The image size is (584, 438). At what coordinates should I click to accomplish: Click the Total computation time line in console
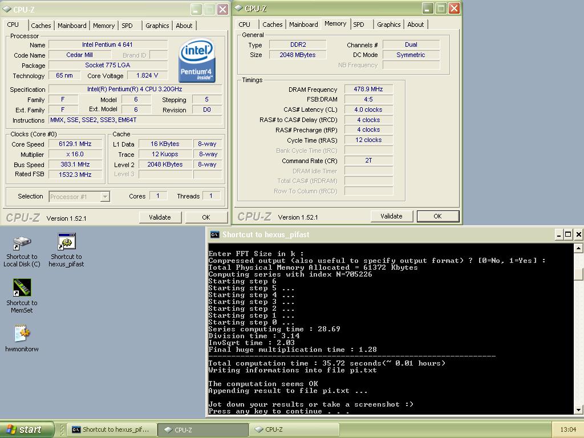(x=327, y=363)
